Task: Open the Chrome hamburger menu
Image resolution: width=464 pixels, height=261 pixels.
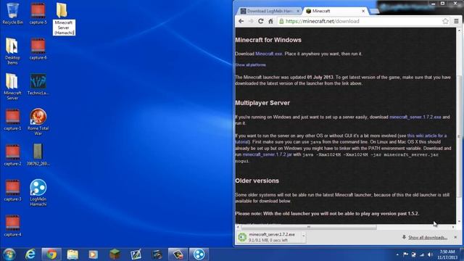Action: [456, 21]
